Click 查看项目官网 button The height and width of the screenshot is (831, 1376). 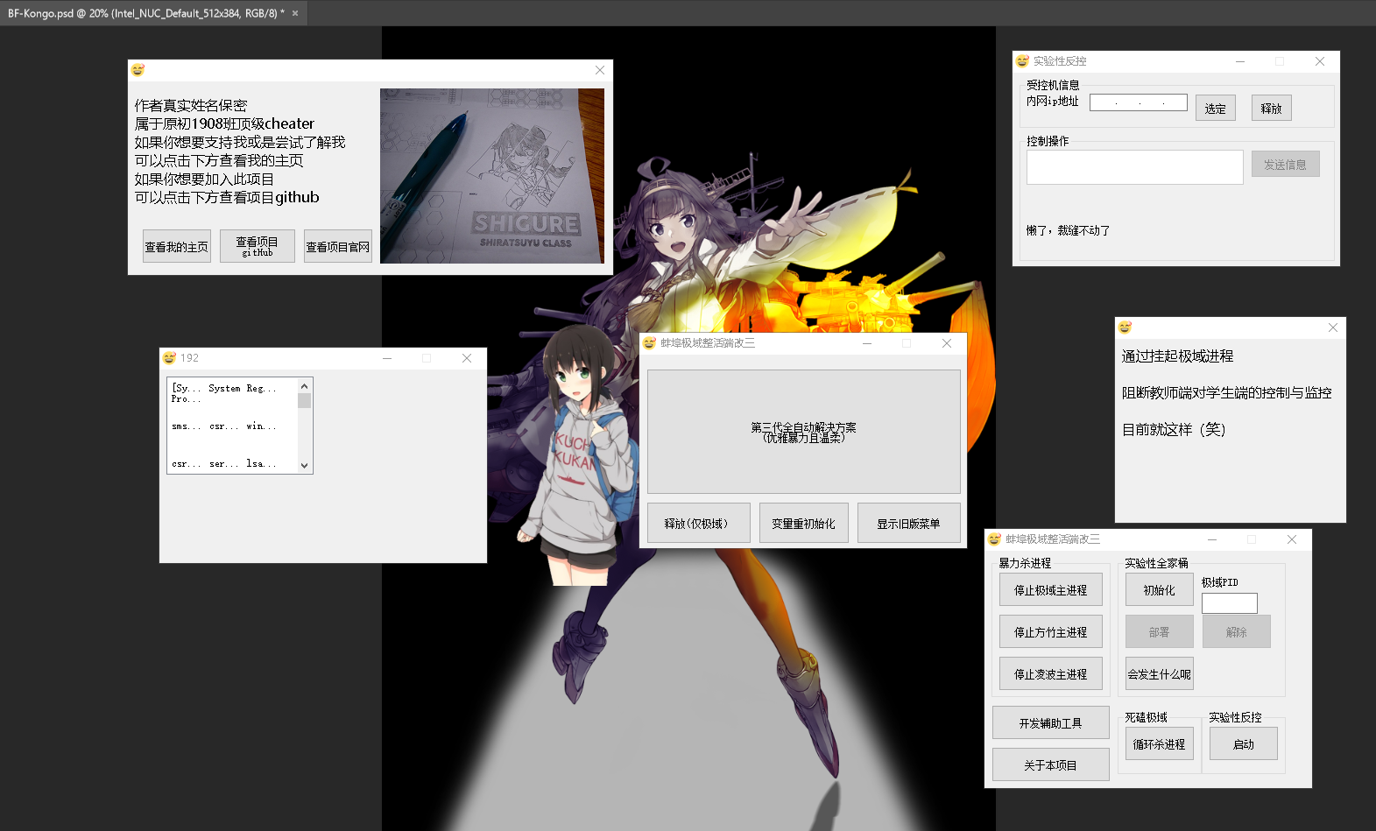coord(338,247)
